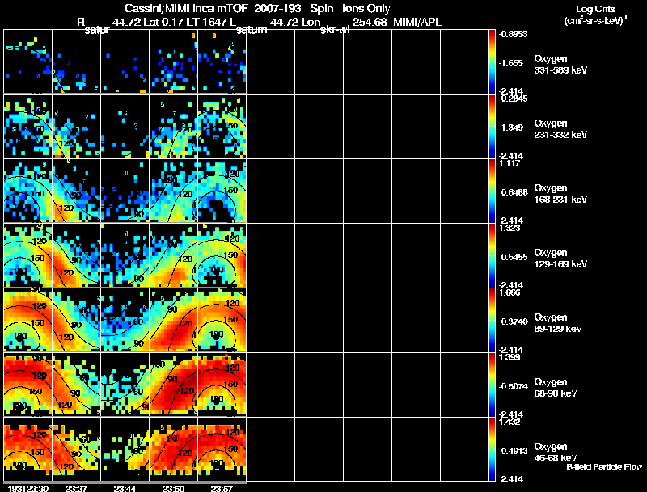The height and width of the screenshot is (492, 647).
Task: Click the Oxygen 89-129 keV color bar
Action: (492, 320)
